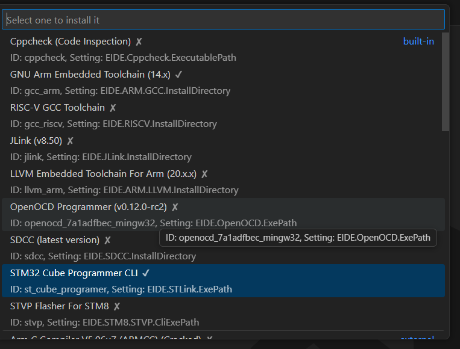Click 'ID: jlink' setting description line

(x=101, y=157)
